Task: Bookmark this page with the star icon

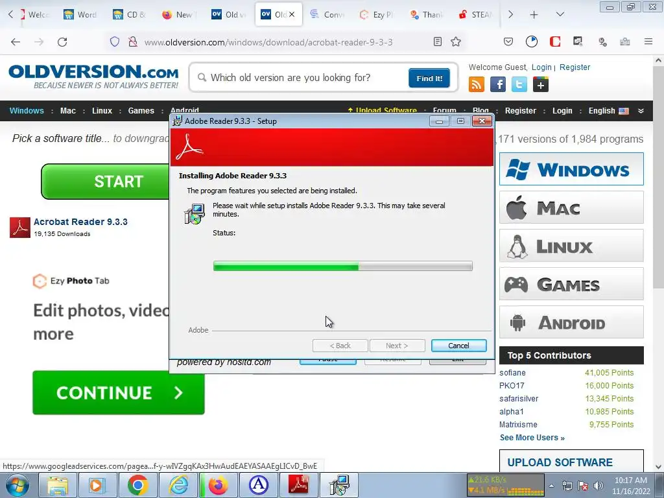Action: coord(456,41)
